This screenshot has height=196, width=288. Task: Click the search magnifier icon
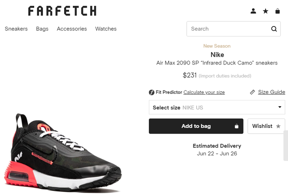click(274, 29)
